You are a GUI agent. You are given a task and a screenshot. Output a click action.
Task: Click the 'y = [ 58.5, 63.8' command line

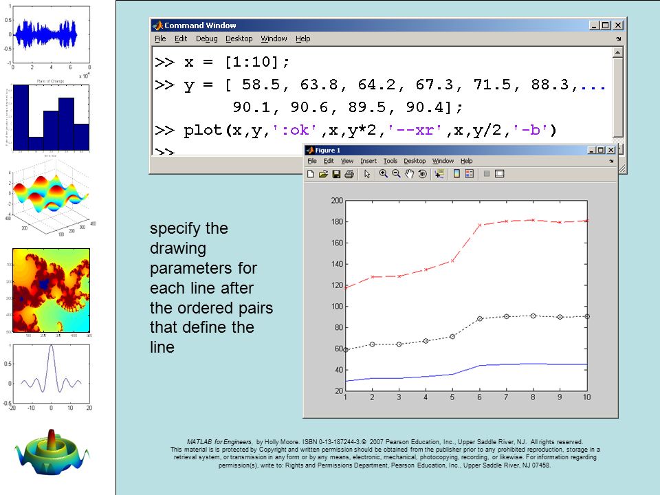pos(380,85)
